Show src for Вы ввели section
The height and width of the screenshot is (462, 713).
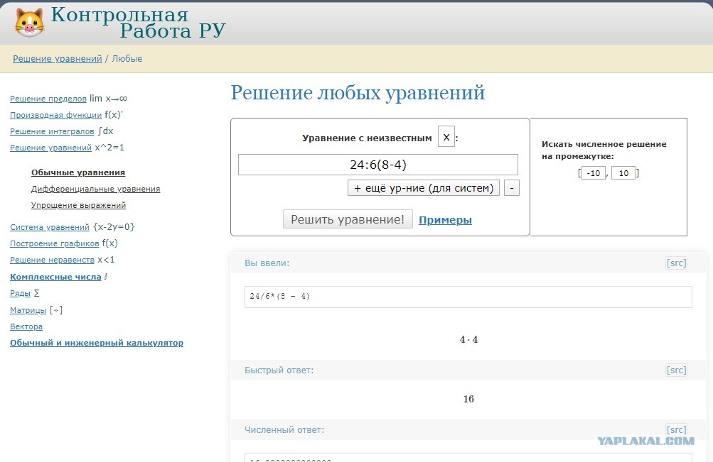pos(676,263)
